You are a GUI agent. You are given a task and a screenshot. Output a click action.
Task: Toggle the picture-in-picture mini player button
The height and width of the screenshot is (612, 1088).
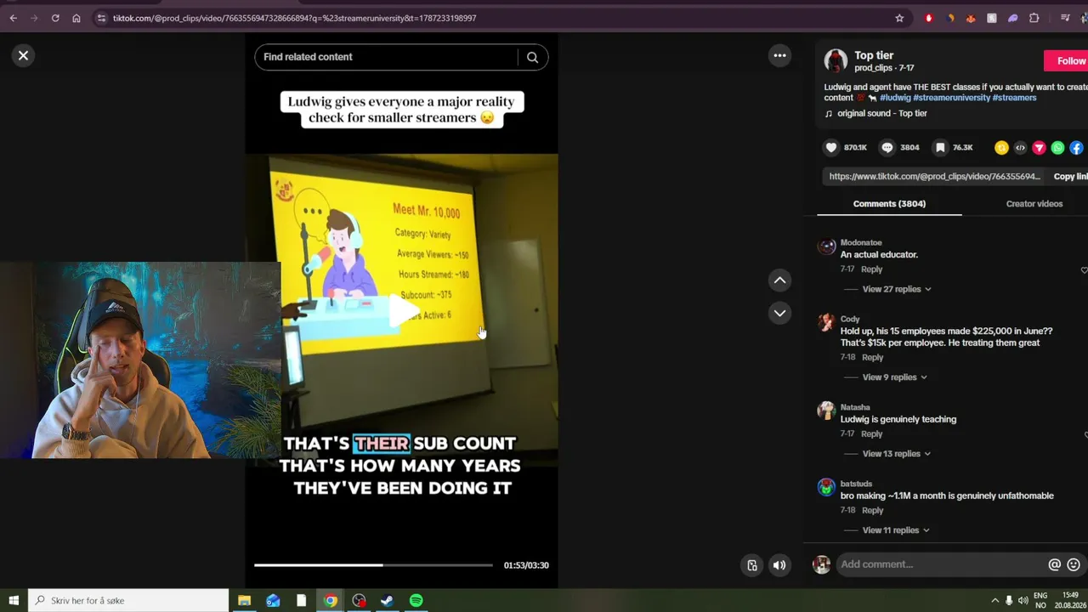(752, 565)
